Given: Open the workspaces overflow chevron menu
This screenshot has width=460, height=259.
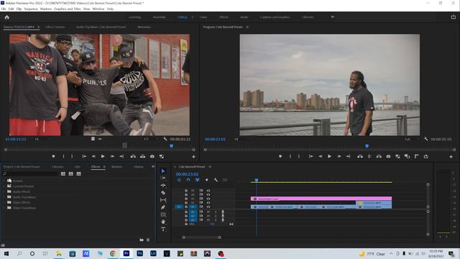Looking at the screenshot, I should pos(332,17).
